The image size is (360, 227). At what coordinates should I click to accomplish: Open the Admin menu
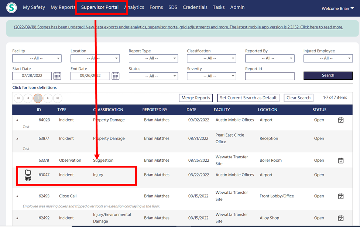coord(237,7)
